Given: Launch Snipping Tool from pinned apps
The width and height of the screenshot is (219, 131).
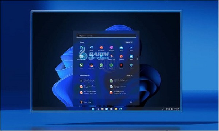Looking at the screenshot, I should (x=111, y=57).
